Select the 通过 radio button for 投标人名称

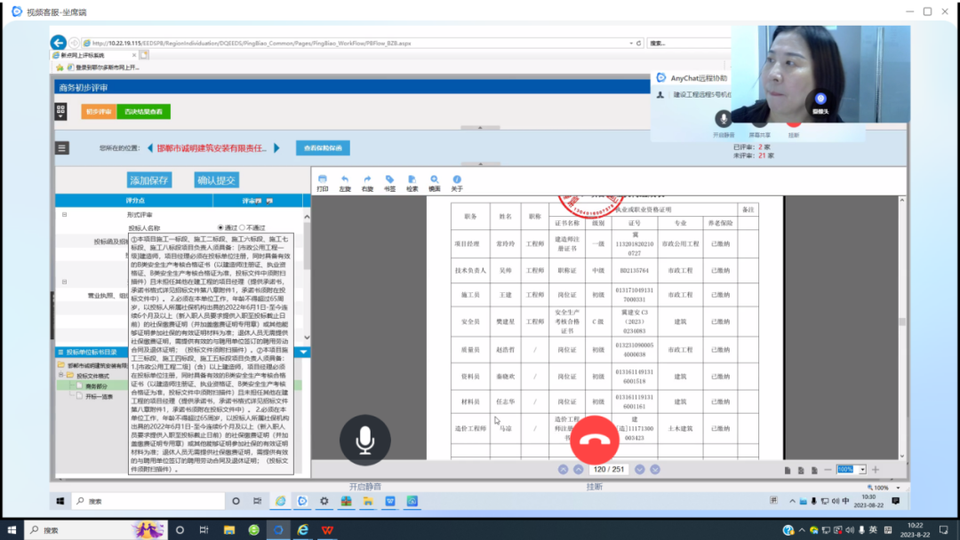[221, 227]
